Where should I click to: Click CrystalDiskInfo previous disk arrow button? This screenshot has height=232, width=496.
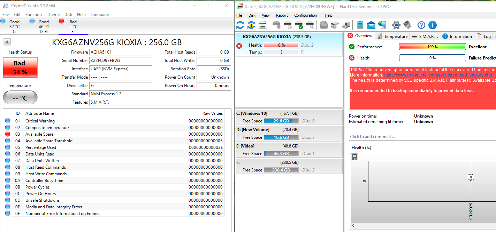[7, 42]
